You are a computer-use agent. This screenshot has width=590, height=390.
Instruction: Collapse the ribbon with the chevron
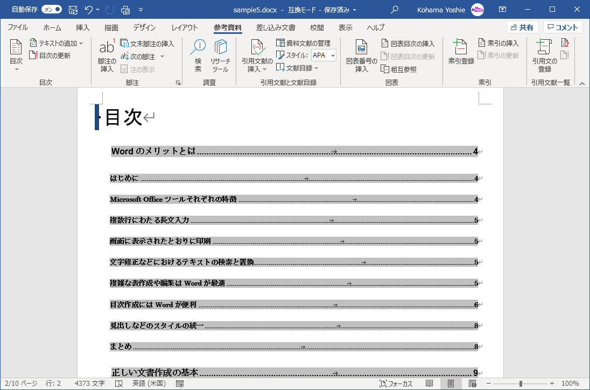pyautogui.click(x=582, y=83)
